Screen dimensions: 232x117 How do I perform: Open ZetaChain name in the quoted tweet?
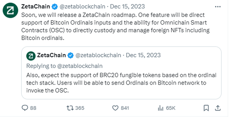pyautogui.click(x=51, y=55)
